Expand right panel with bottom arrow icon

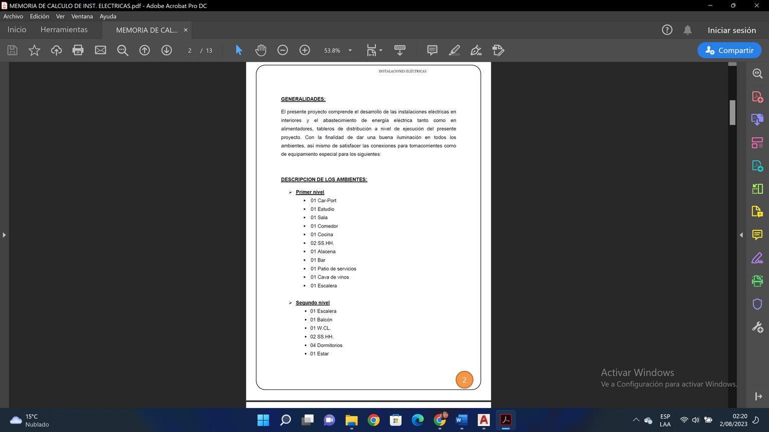coord(758,396)
